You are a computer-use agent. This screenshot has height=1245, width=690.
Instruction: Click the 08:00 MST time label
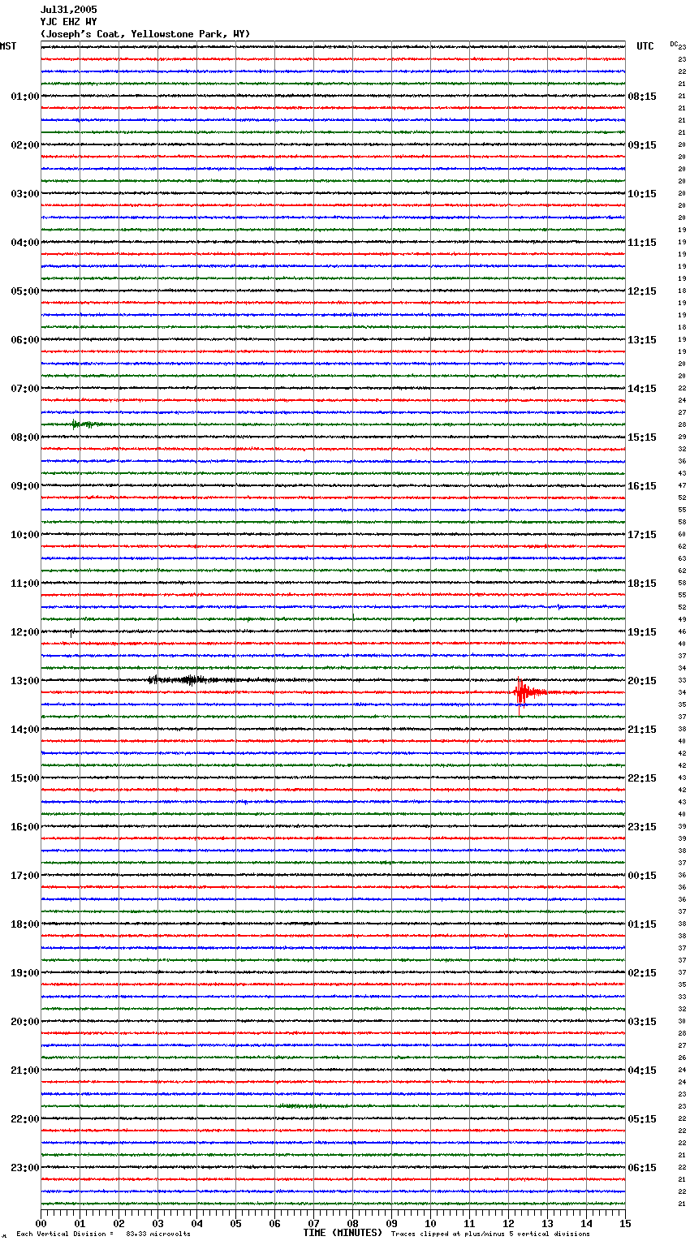[25, 437]
